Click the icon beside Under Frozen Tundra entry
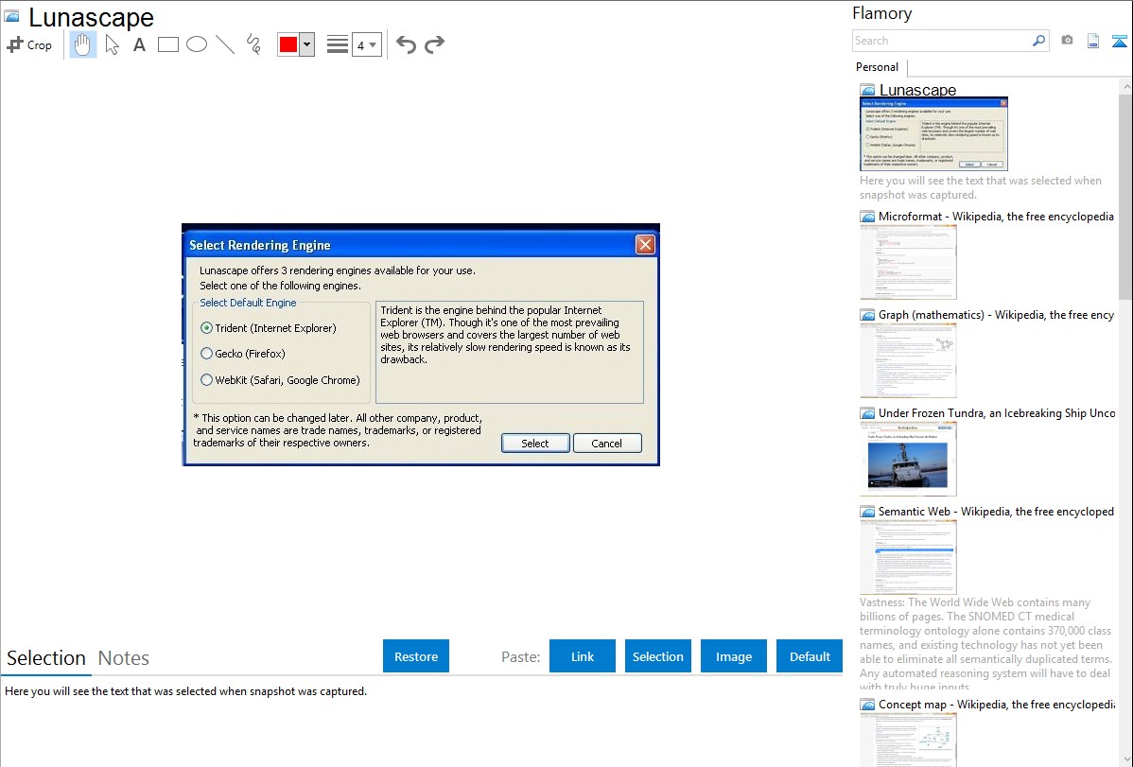The image size is (1133, 767). pyautogui.click(x=867, y=413)
